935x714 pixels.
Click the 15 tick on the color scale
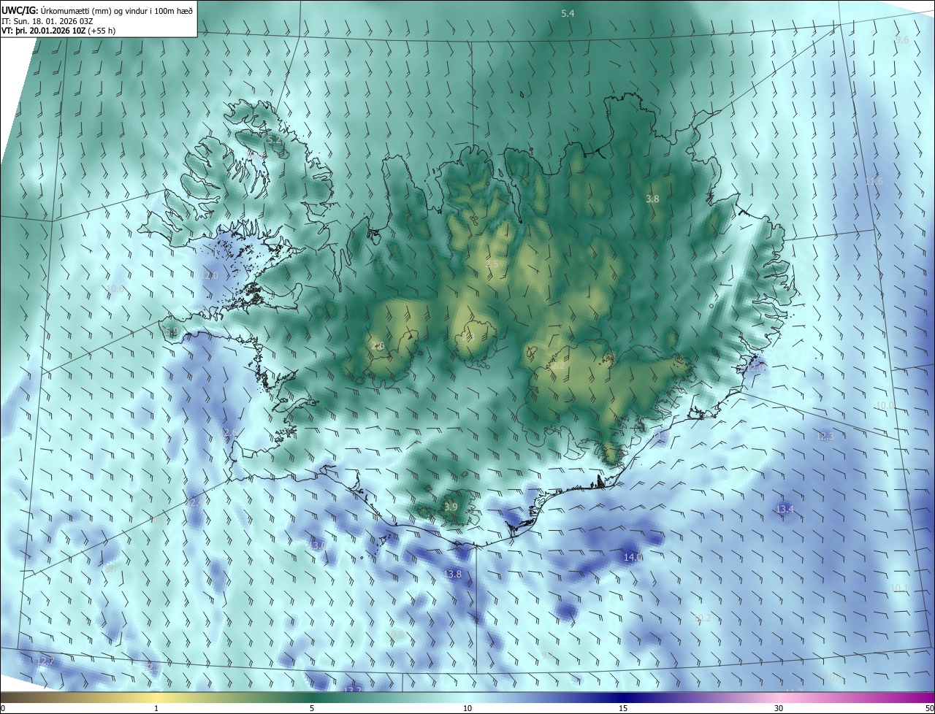pos(623,708)
